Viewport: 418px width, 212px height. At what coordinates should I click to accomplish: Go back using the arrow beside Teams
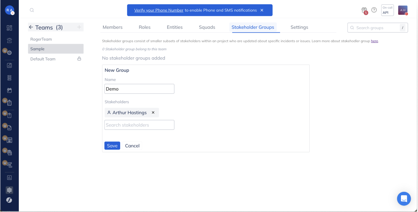(x=31, y=27)
